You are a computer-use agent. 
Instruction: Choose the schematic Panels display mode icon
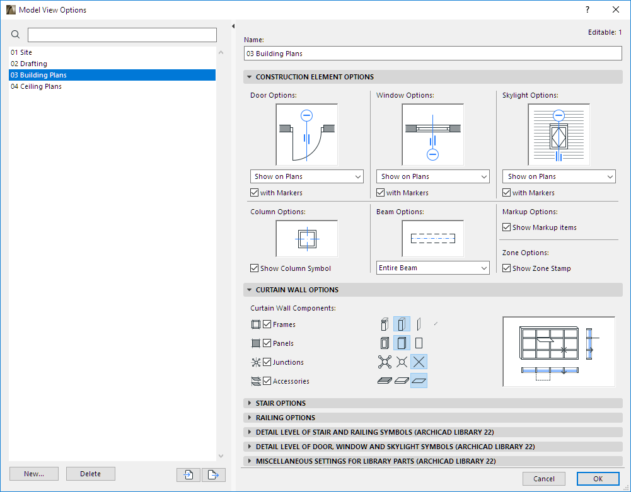tap(419, 343)
